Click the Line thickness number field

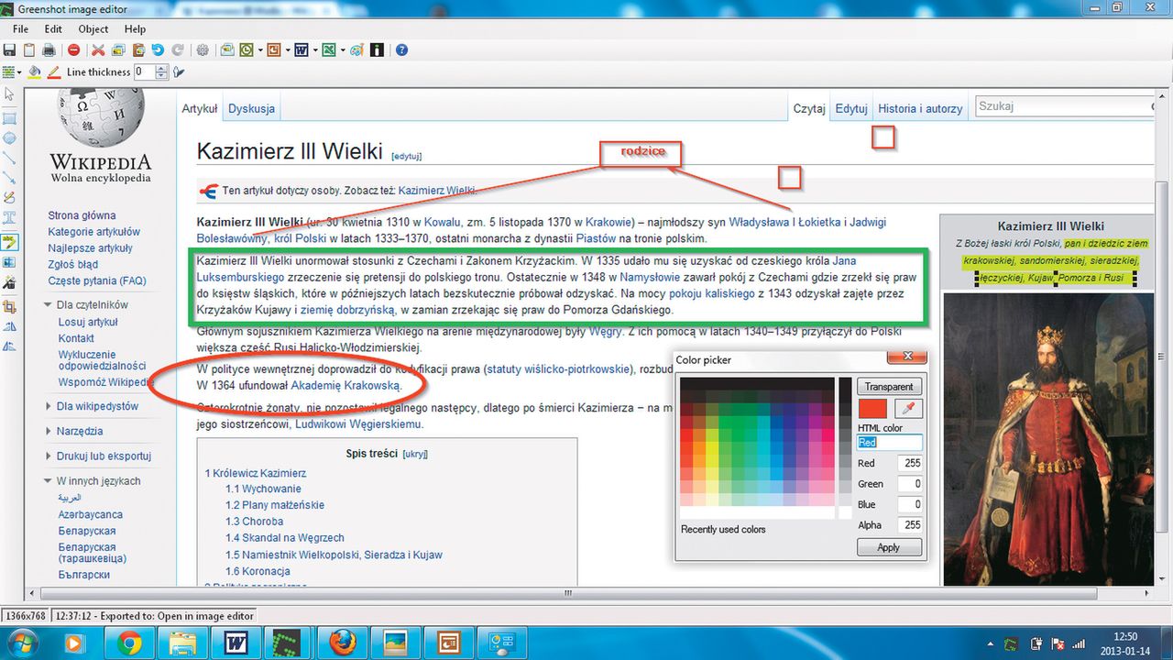(145, 71)
